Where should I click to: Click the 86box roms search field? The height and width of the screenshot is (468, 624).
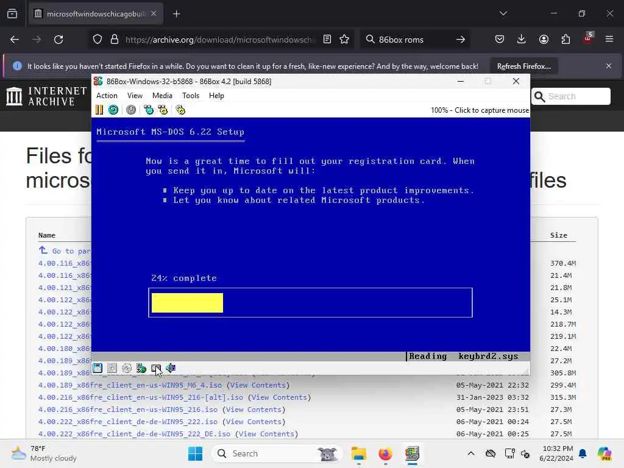[414, 40]
